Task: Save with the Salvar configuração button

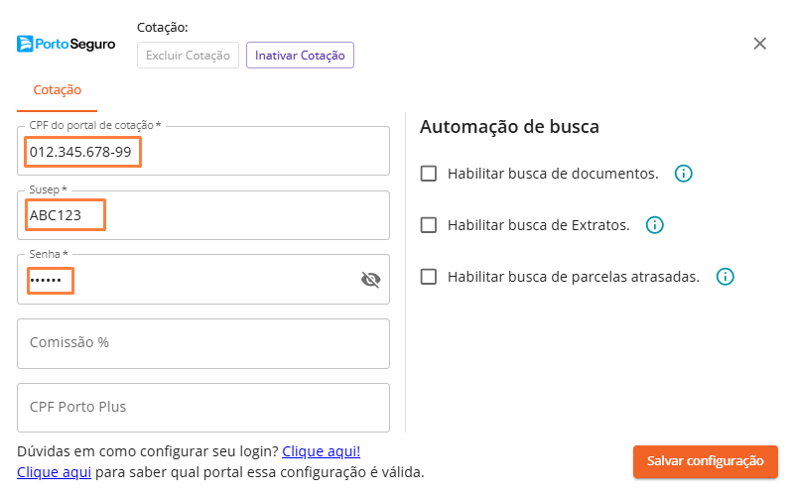Action: pos(705,461)
